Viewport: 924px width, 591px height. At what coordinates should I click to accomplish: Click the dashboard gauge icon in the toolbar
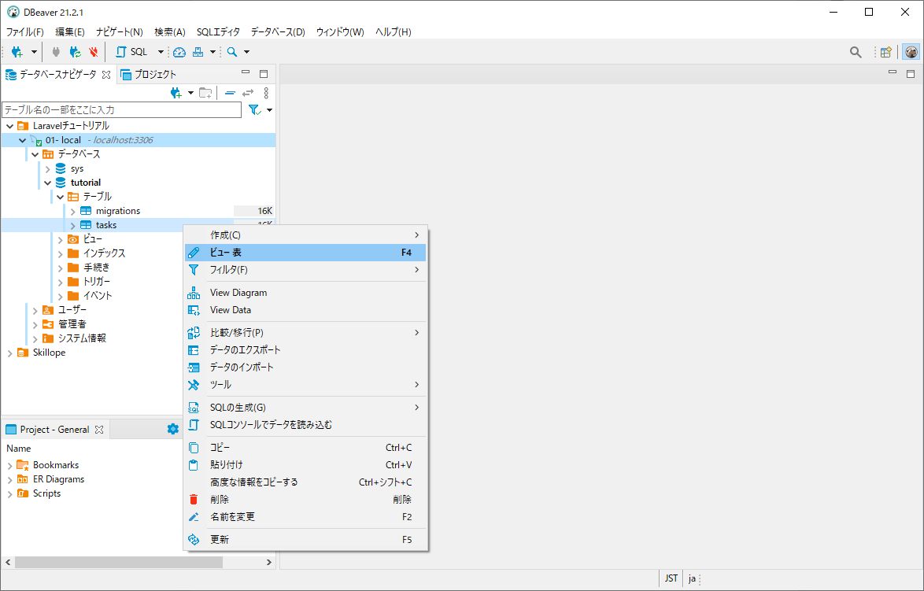point(179,52)
